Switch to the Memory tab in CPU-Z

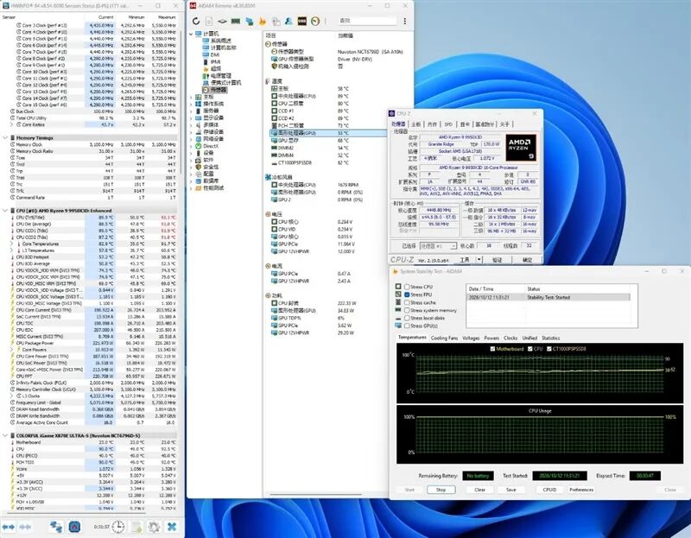pyautogui.click(x=433, y=124)
